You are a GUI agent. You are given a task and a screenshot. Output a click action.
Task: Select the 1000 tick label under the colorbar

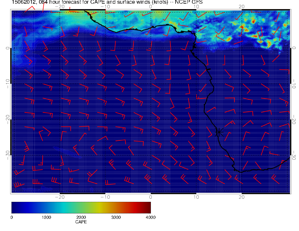pyautogui.click(x=46, y=217)
